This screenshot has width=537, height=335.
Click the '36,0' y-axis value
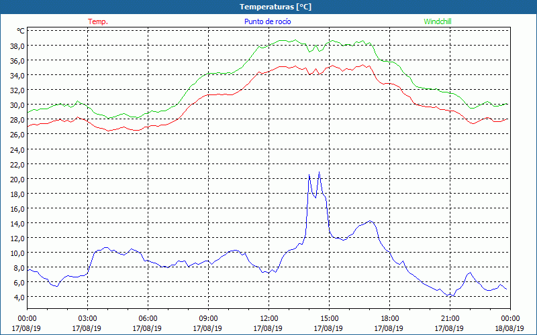[x=17, y=60]
